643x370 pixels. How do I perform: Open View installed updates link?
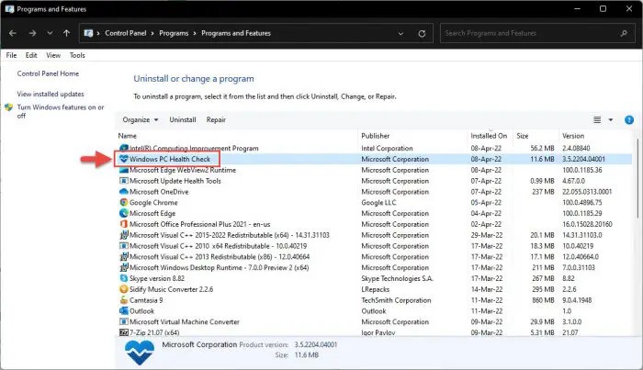click(x=51, y=94)
